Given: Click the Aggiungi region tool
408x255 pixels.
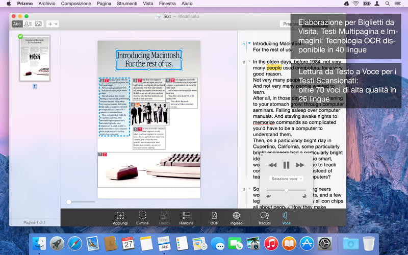Looking at the screenshot, I should (x=120, y=218).
